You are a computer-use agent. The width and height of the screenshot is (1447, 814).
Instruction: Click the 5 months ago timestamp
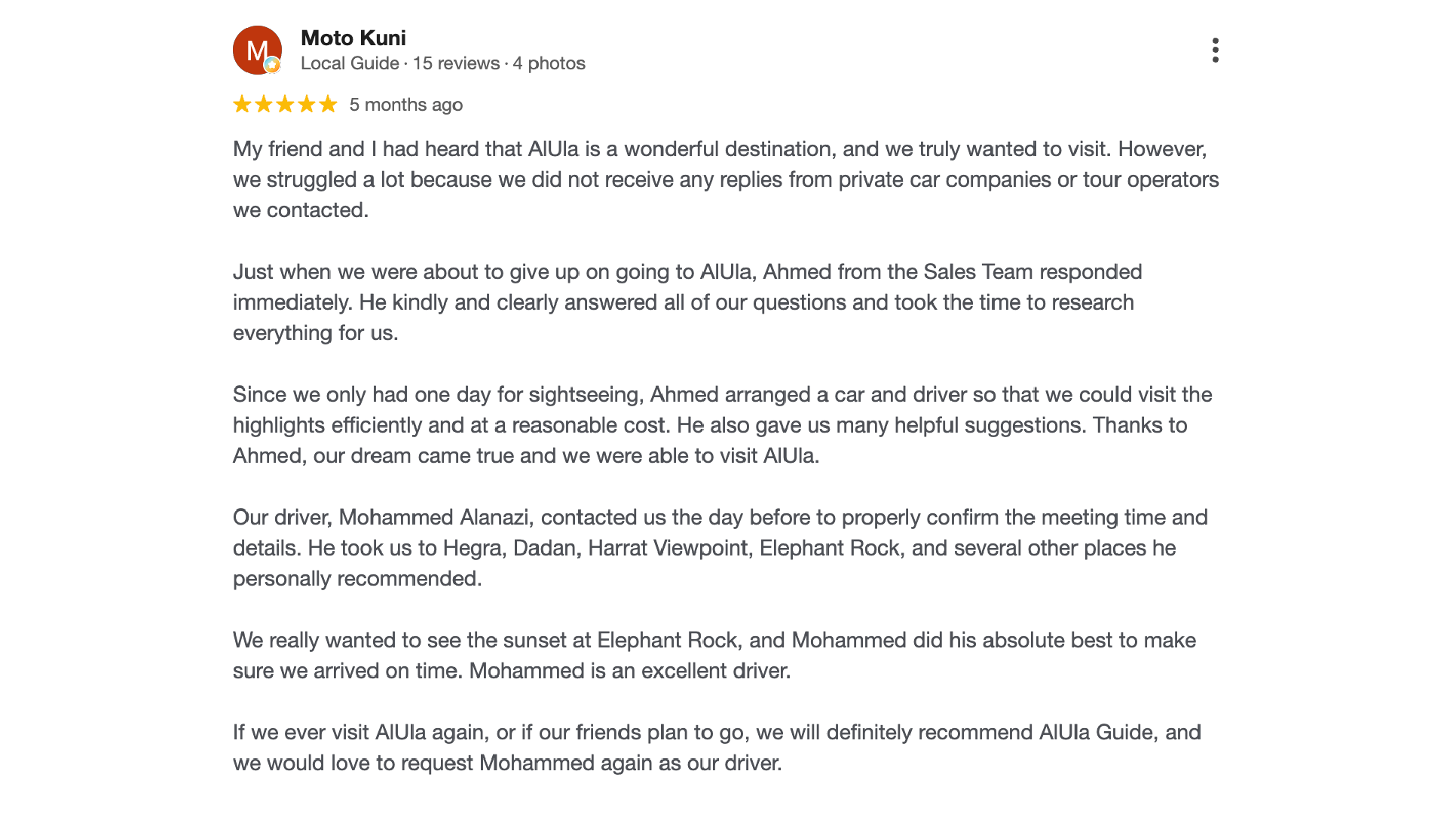coord(406,105)
